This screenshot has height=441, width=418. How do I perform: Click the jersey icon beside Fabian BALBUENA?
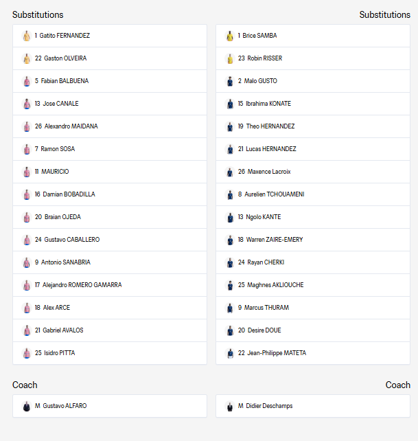click(27, 81)
